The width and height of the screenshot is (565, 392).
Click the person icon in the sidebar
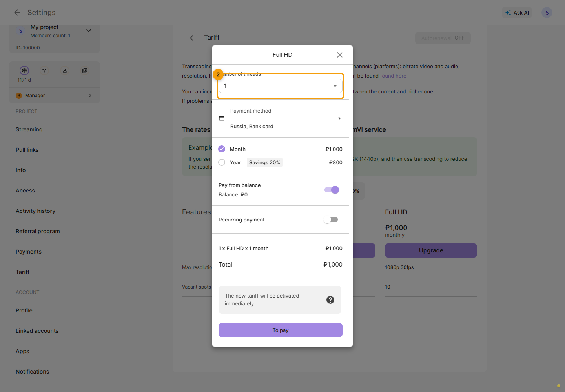(x=65, y=71)
